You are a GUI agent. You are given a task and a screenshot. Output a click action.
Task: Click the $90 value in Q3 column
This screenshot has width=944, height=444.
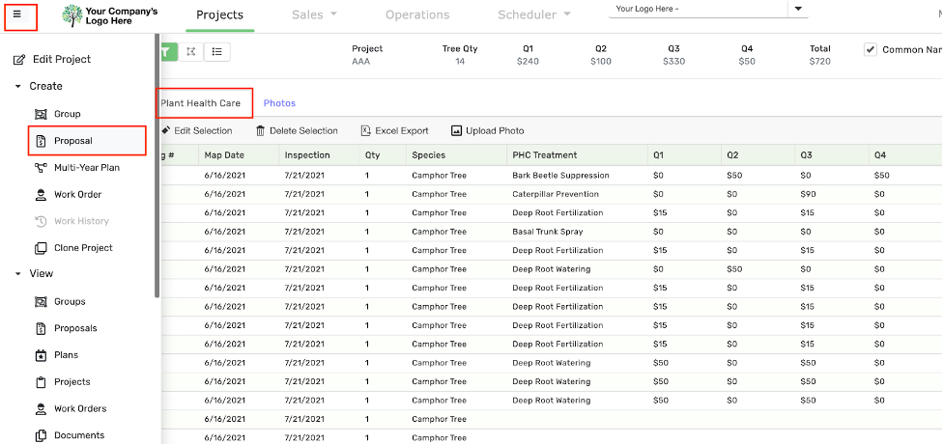point(809,194)
